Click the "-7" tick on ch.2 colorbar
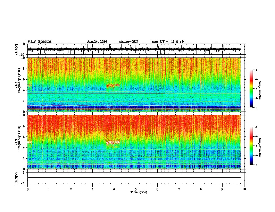 (256, 165)
